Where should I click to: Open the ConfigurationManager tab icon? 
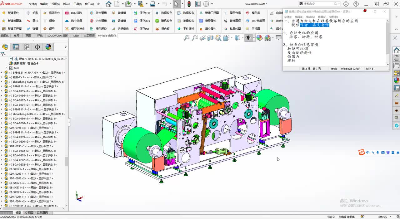point(27,47)
